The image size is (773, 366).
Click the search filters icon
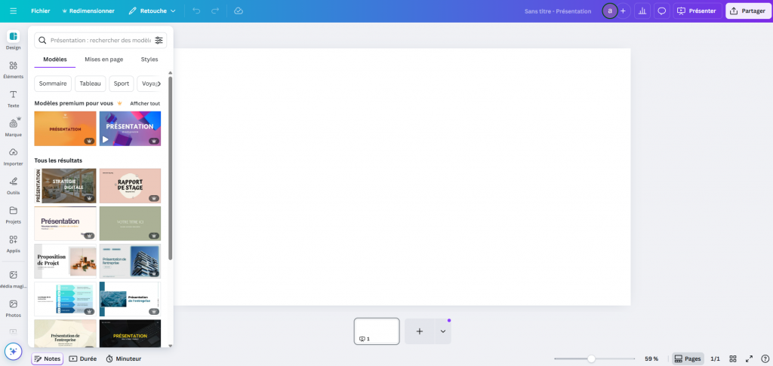pos(159,40)
